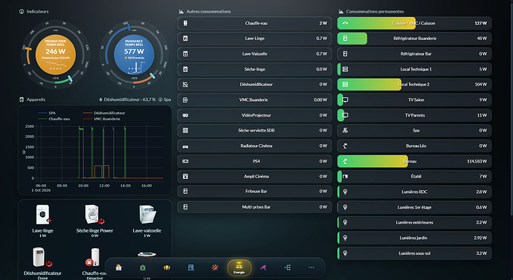Click the Lave-vaisselle dishwasher picture

click(147, 215)
